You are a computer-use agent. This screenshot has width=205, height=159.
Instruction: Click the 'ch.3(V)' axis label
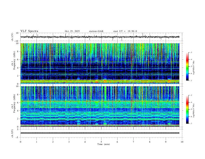[x=12, y=133]
